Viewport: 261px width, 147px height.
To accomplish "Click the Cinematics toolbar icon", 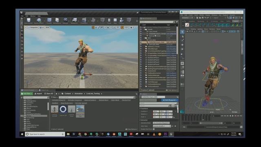I will [x=84, y=21].
